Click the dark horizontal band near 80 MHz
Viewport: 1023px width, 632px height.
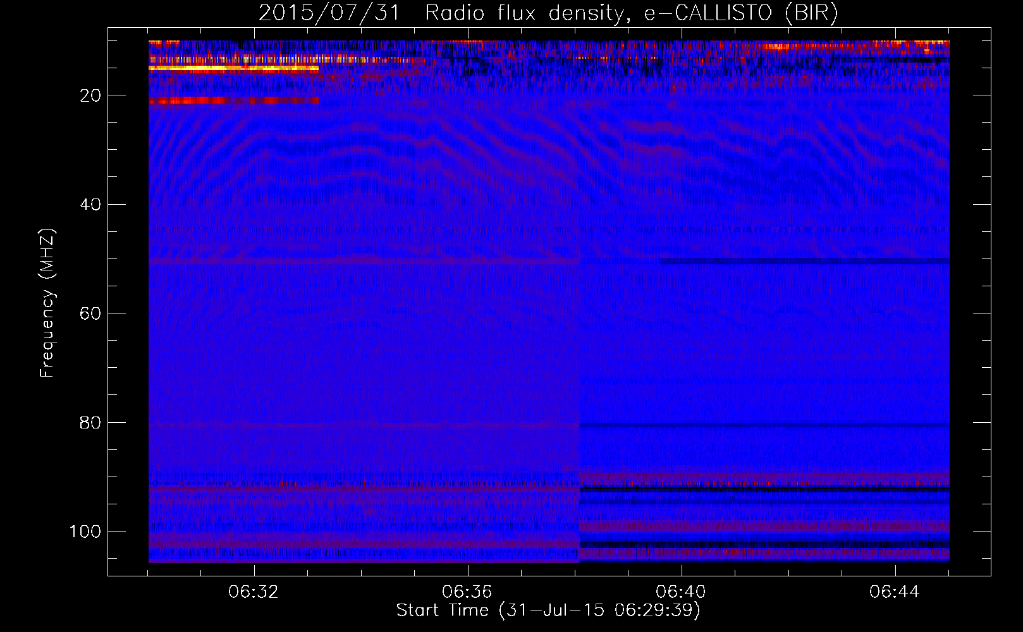(x=764, y=425)
